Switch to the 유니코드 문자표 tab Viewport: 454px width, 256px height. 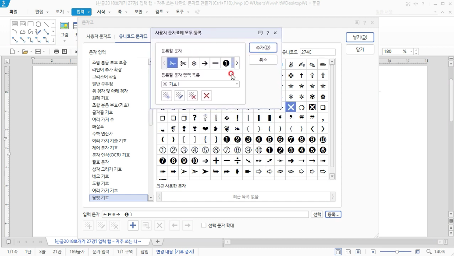pyautogui.click(x=133, y=36)
